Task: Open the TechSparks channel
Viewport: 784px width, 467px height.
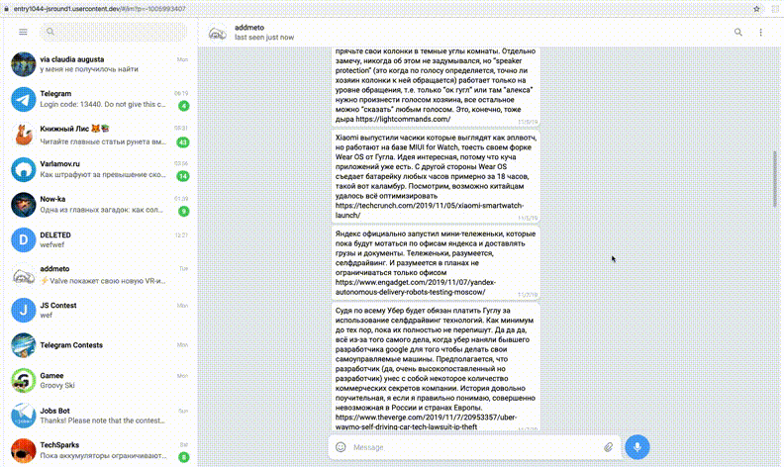Action: (x=100, y=450)
